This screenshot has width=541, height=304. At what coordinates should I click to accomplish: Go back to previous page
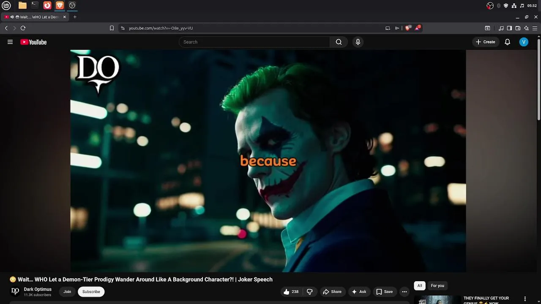click(6, 28)
